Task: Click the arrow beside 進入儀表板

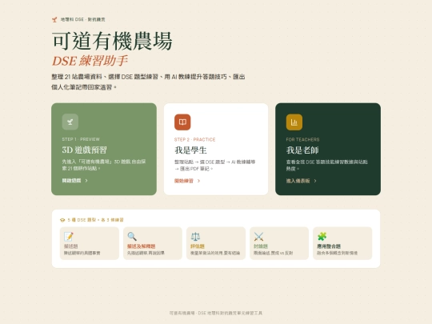Action: pos(315,181)
